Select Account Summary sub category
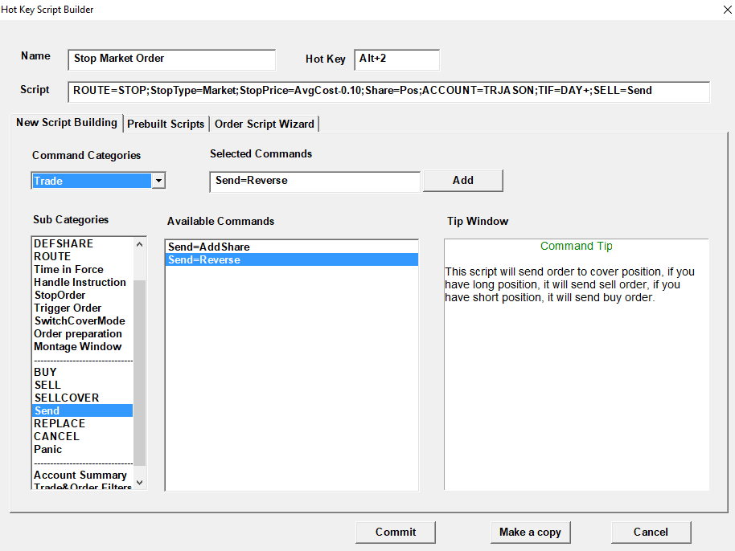Viewport: 735px width, 551px height. coord(80,475)
